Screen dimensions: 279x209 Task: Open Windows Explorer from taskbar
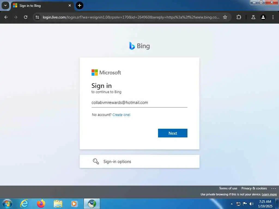58,204
